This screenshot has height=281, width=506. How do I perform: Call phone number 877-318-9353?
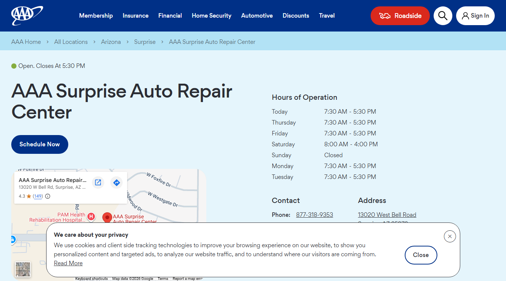(x=315, y=215)
